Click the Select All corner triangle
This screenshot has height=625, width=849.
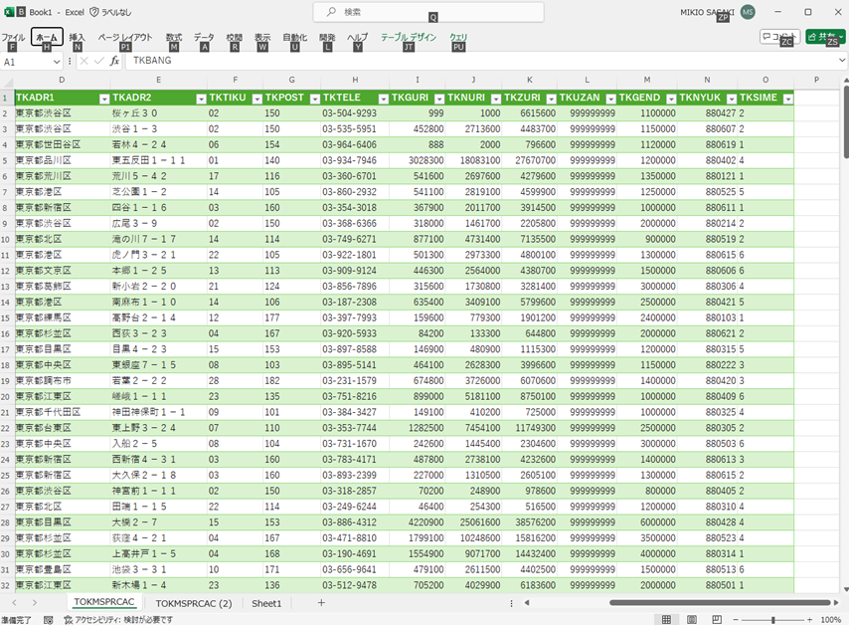(7, 82)
